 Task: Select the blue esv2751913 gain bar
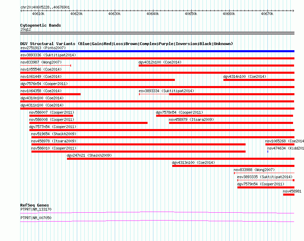157,51
